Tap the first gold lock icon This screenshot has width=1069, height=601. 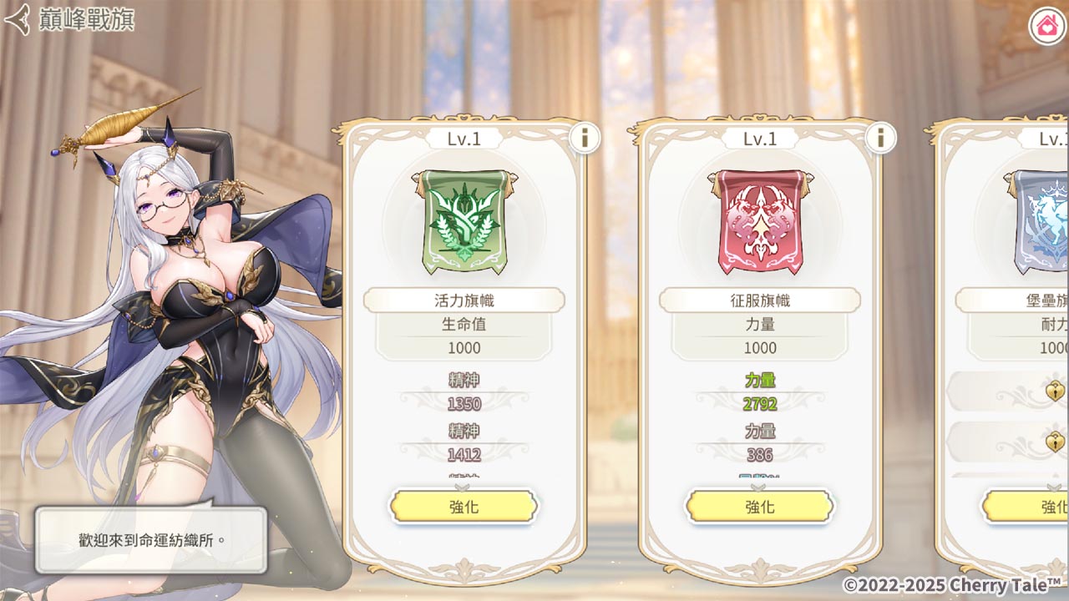pos(1056,391)
